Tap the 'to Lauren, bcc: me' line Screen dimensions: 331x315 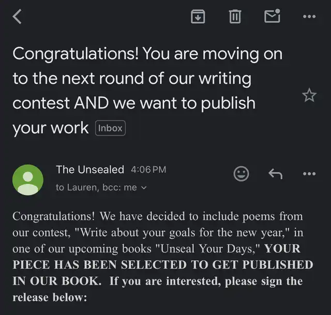pyautogui.click(x=96, y=187)
